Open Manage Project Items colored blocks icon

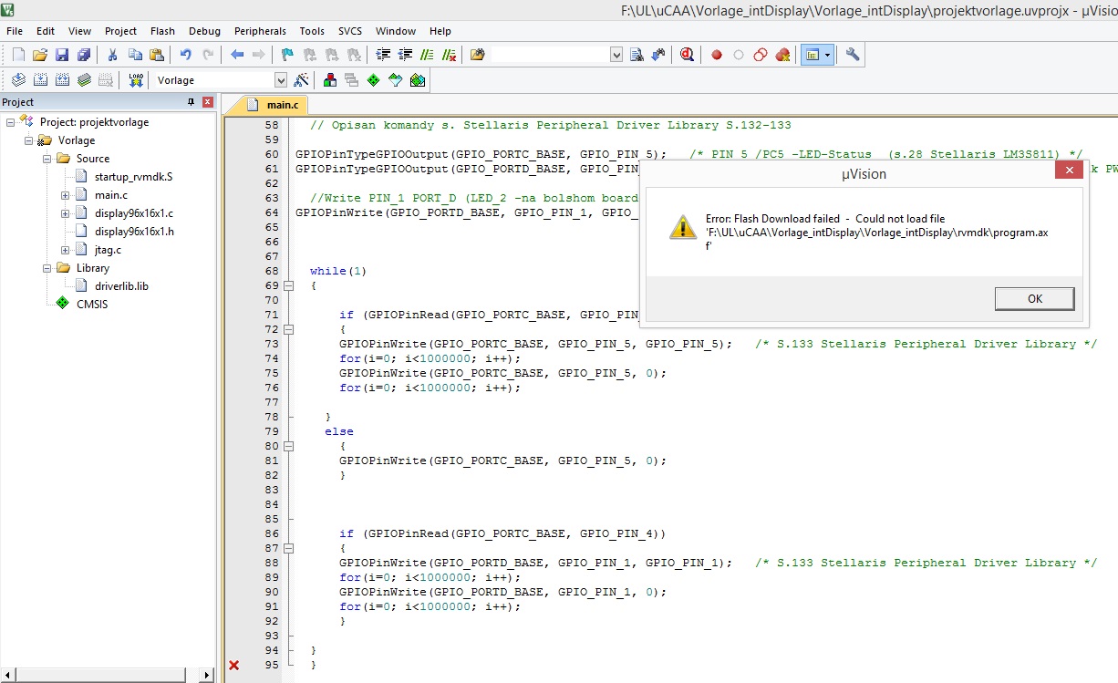(x=329, y=80)
